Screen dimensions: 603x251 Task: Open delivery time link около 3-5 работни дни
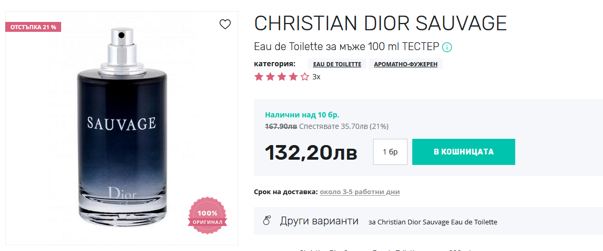coord(360,192)
